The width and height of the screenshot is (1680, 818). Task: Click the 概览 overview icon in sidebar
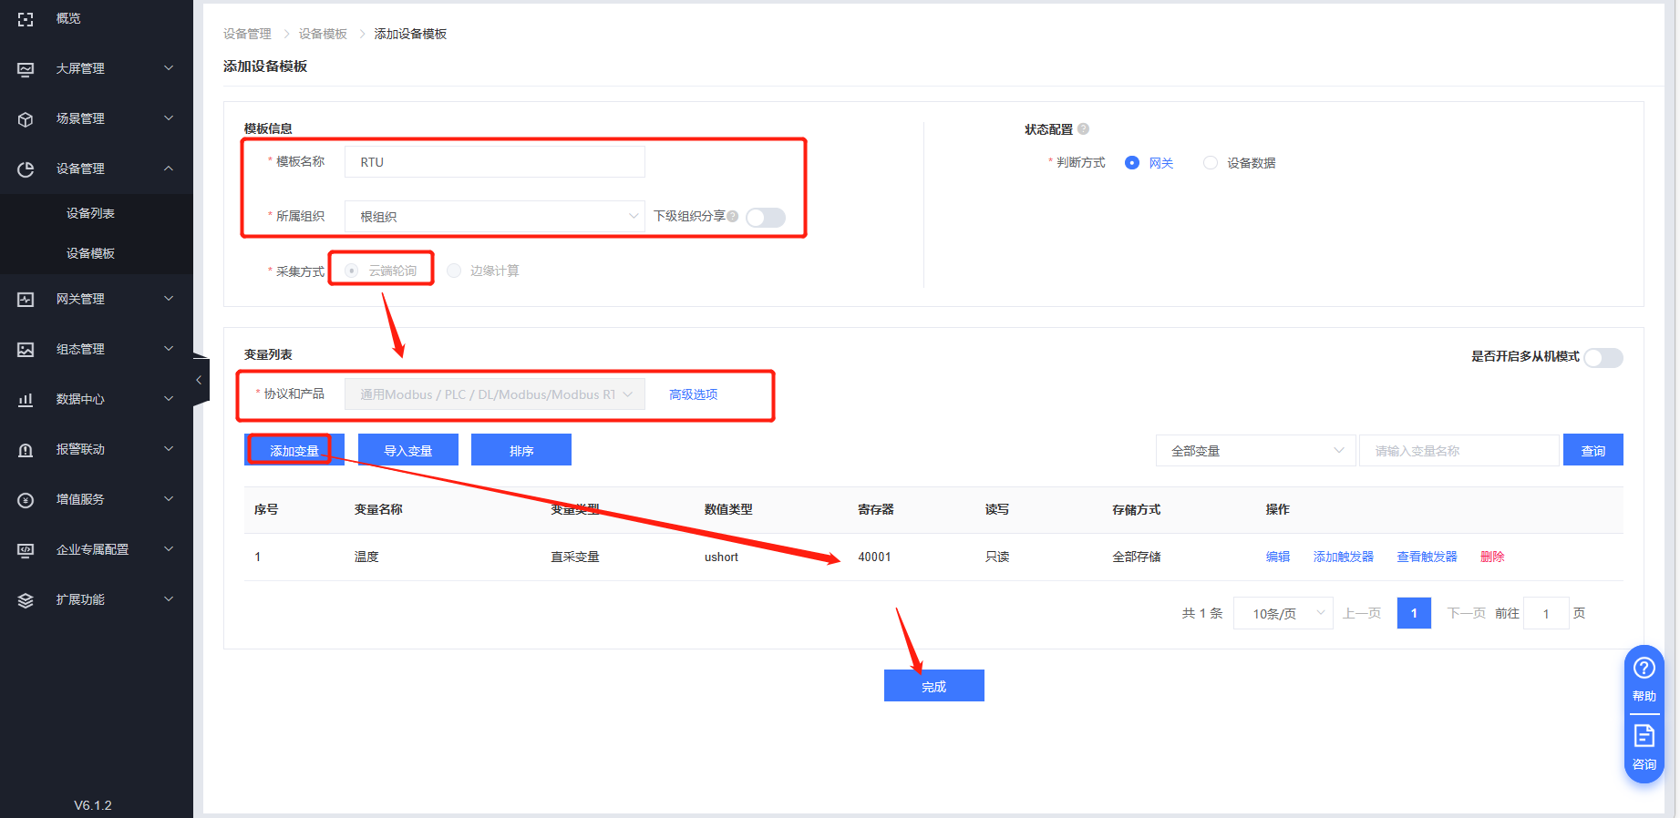point(26,19)
